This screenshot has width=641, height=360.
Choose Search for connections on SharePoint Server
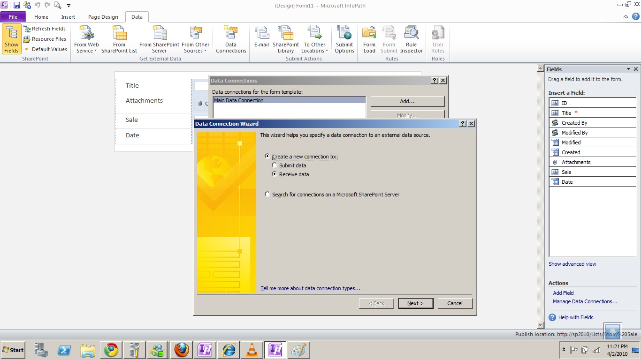pyautogui.click(x=267, y=195)
